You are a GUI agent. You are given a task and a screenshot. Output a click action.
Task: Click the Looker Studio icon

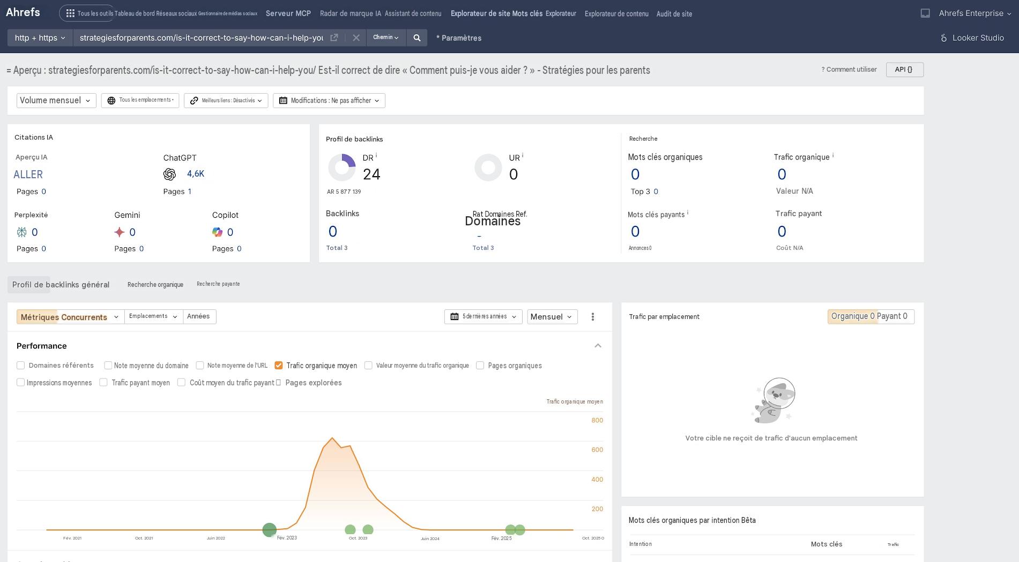pos(944,38)
